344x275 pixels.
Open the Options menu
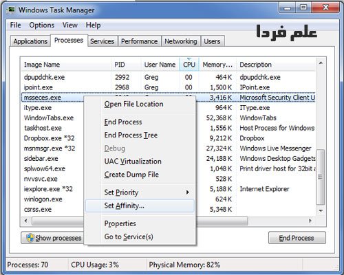click(x=42, y=25)
